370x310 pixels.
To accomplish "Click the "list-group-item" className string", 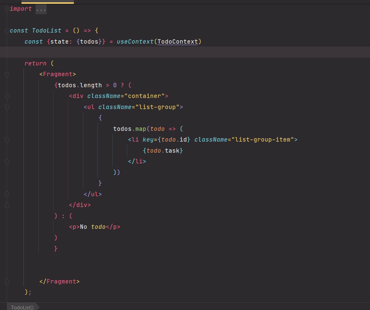I will coord(263,140).
